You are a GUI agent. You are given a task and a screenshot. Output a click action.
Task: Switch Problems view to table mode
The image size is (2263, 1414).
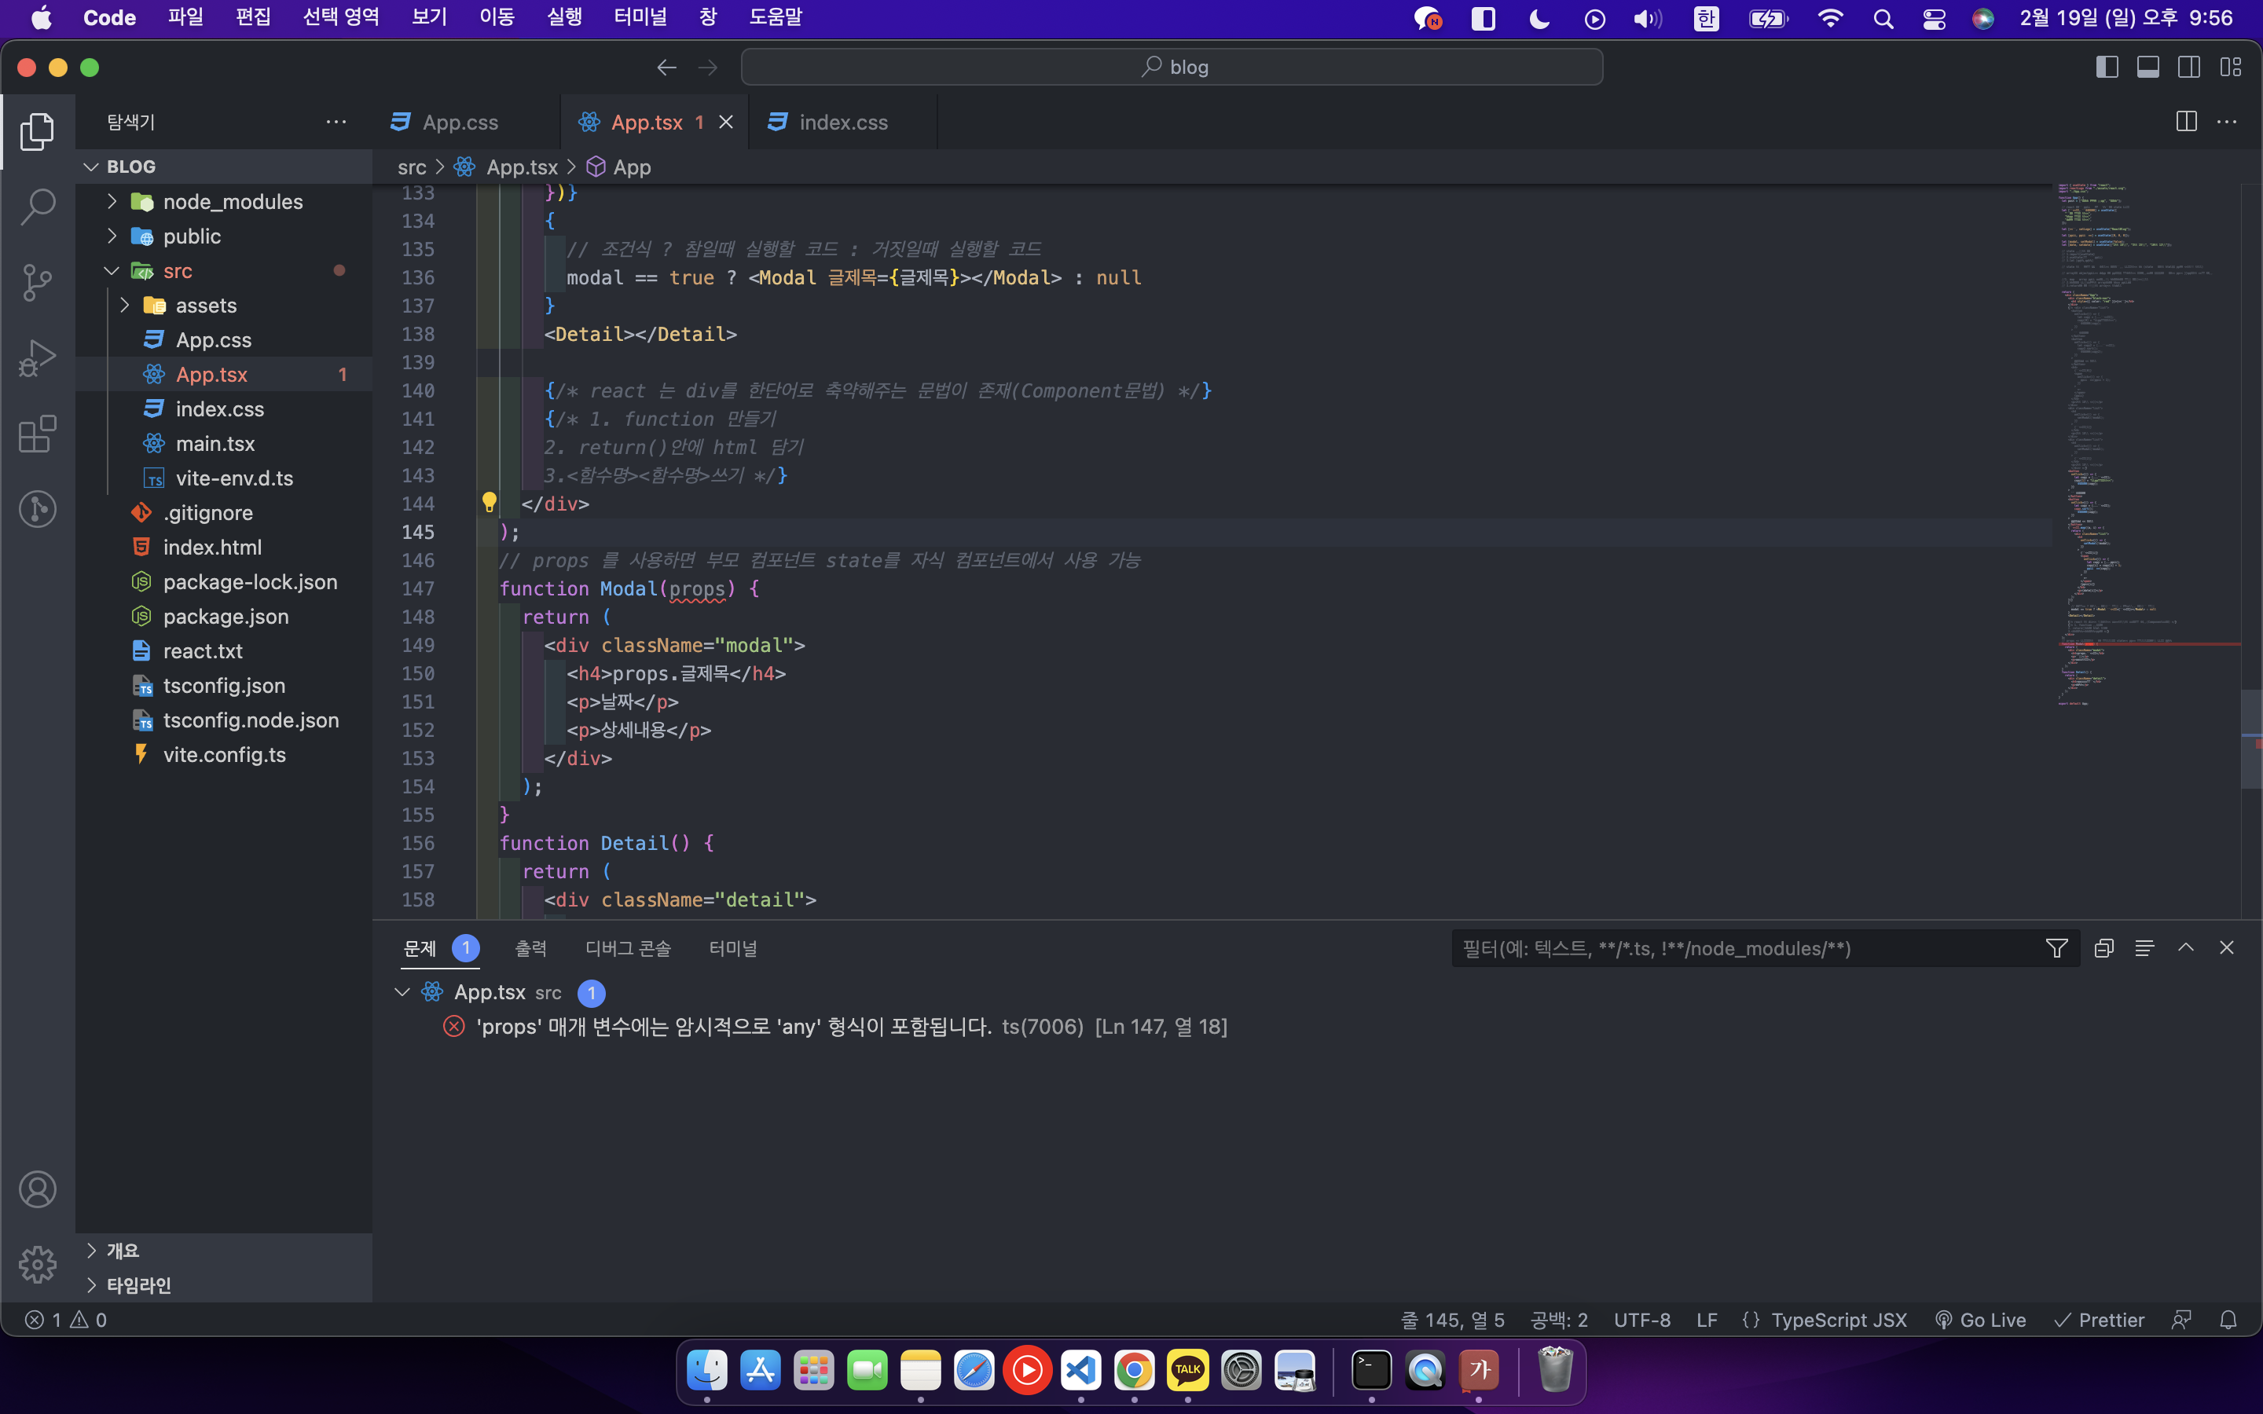click(x=2144, y=948)
